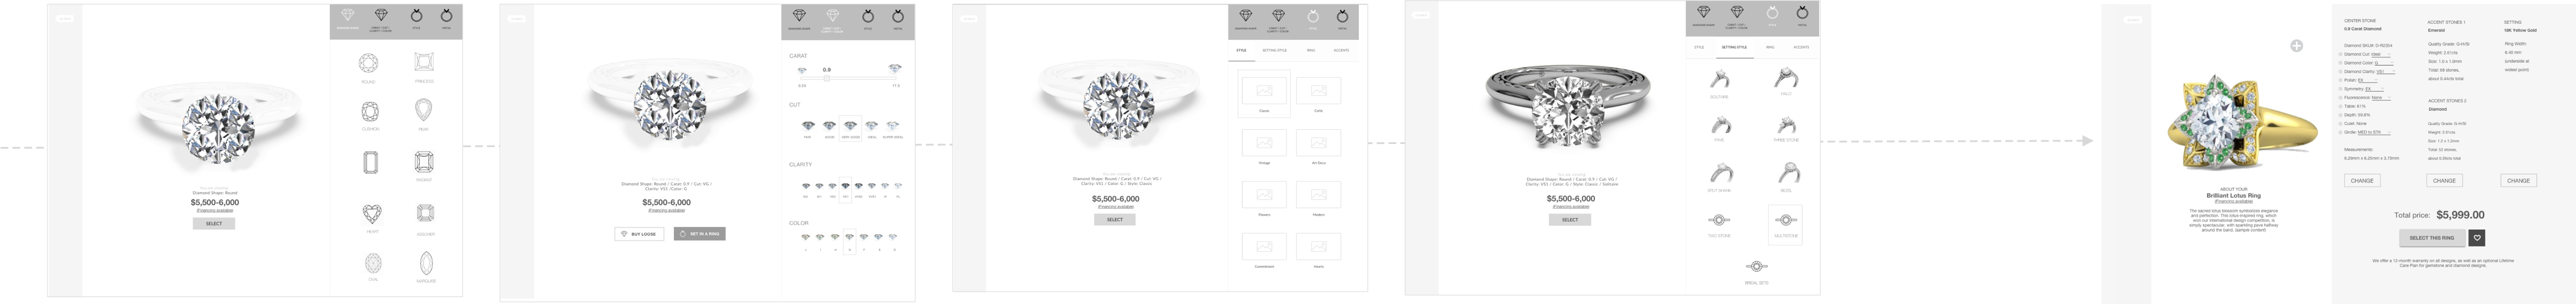Select the radio circle beside Diamond Clarity
Viewport: 2576px width, 304px height.
point(2340,72)
